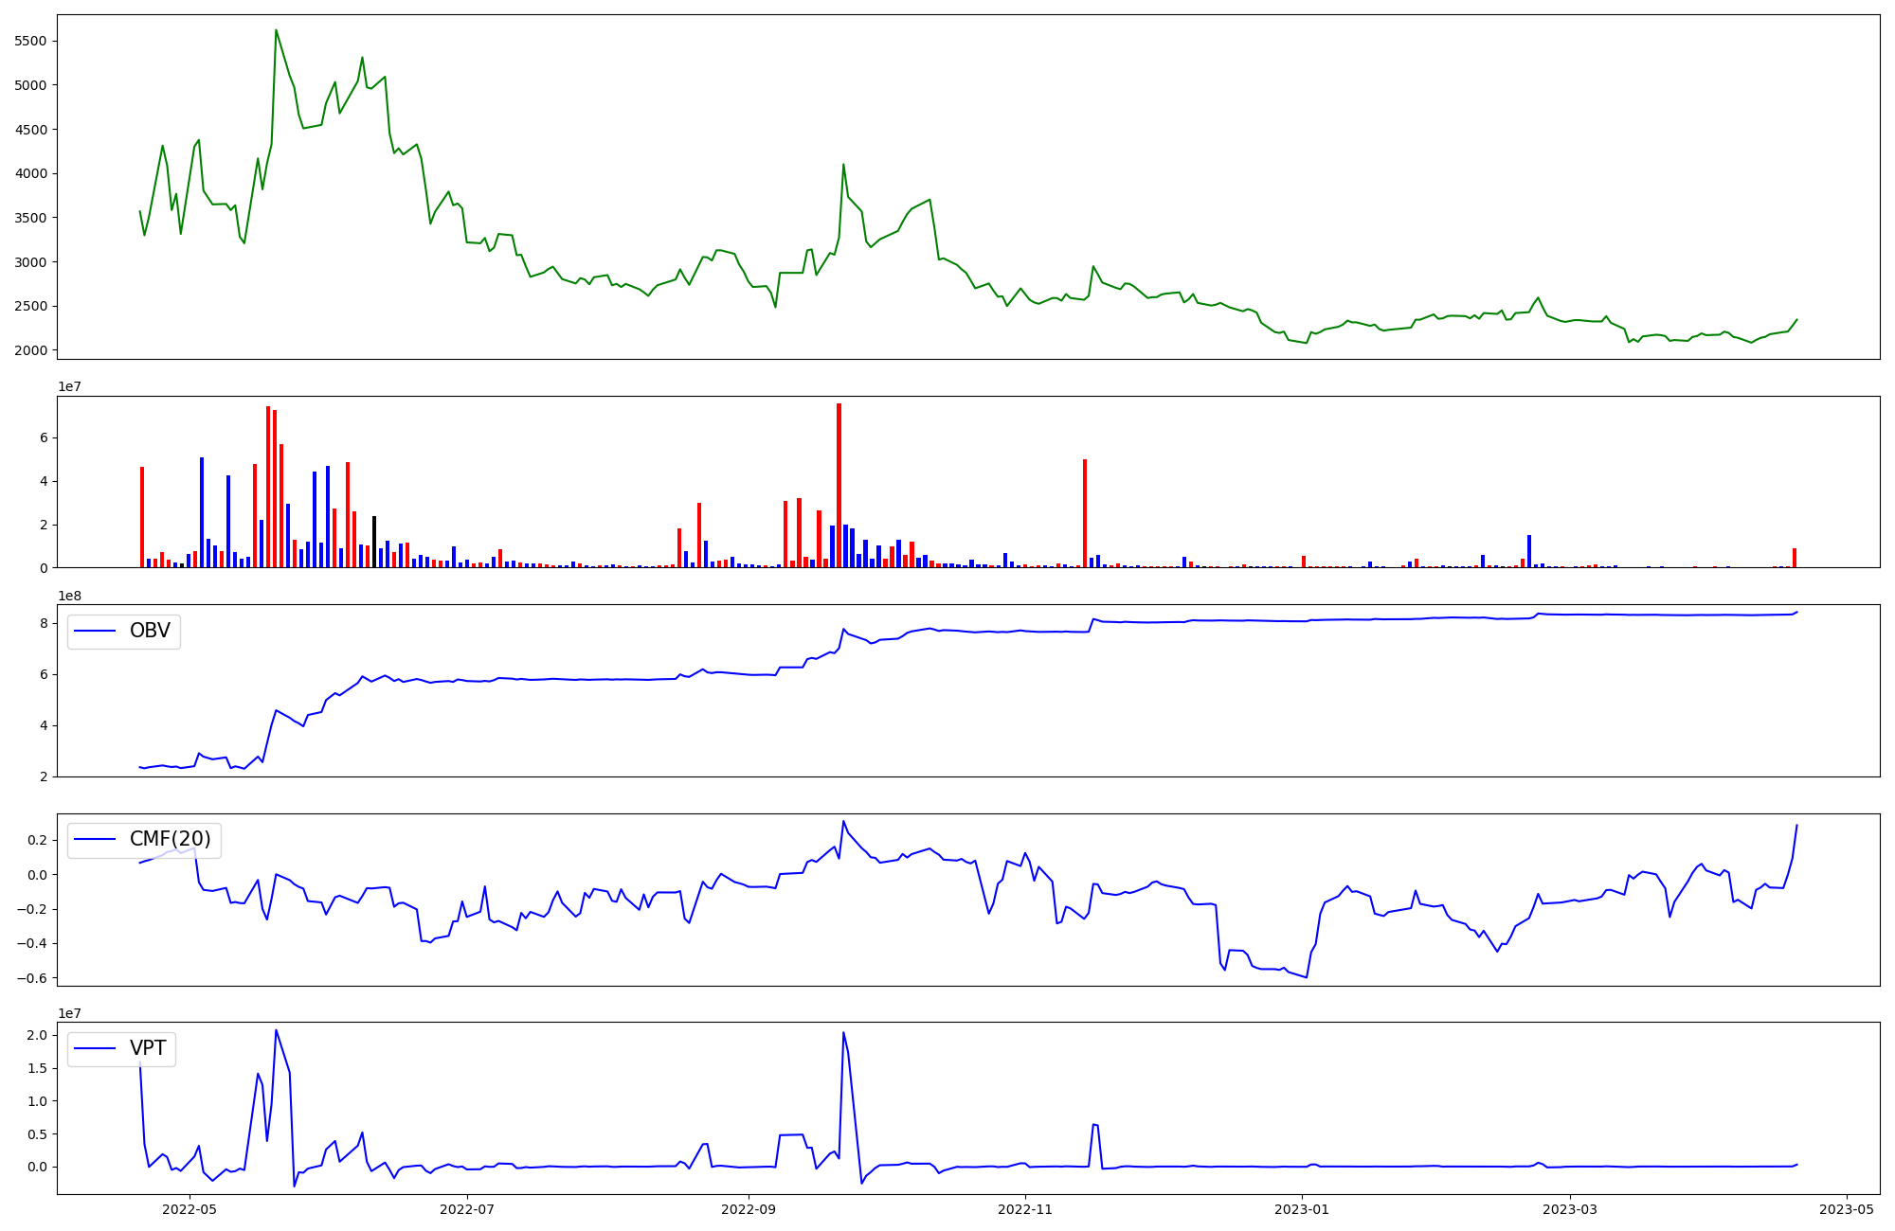This screenshot has height=1231, width=1895.
Task: Click the 2022-05 x-axis date label
Action: (189, 1209)
